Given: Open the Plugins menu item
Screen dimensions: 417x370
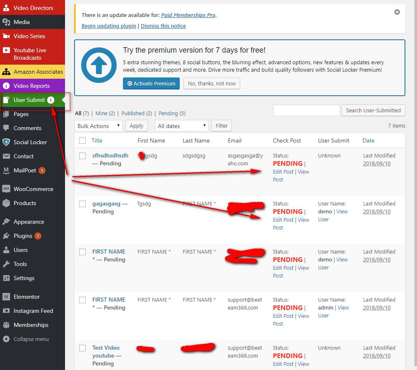Looking at the screenshot, I should (x=23, y=236).
